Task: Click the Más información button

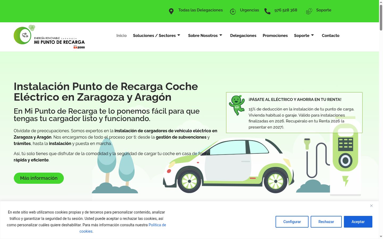Action: click(x=39, y=178)
